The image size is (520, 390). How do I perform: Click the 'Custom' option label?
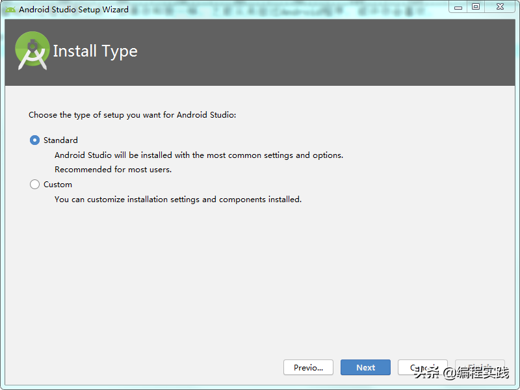coord(58,185)
